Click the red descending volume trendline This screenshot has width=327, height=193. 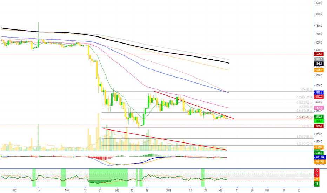[x=165, y=139]
